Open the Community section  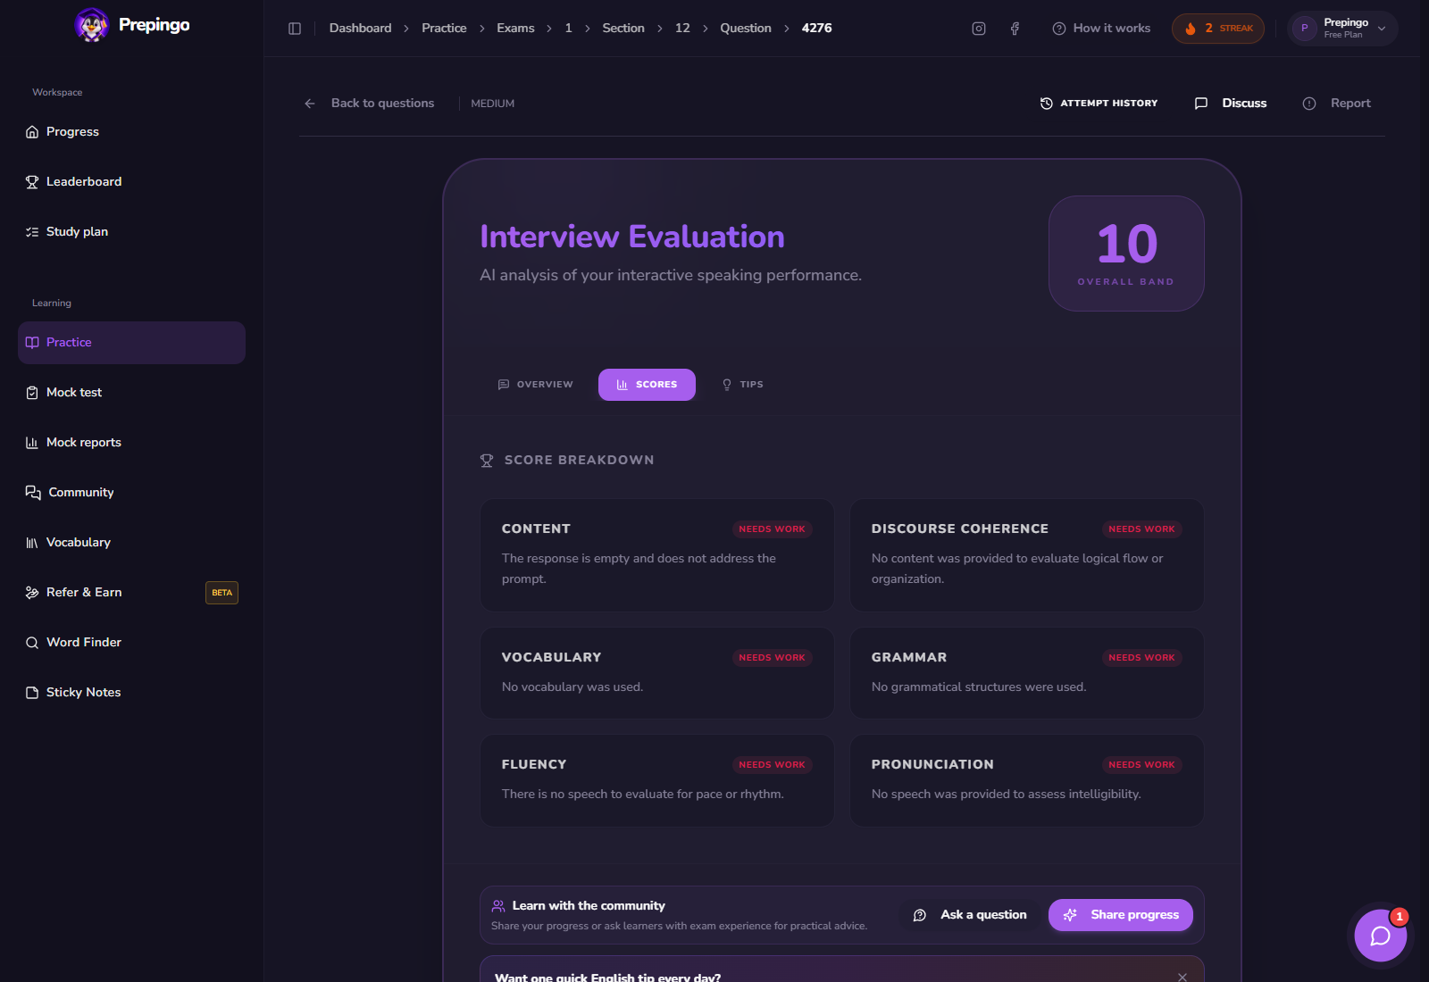[131, 493]
